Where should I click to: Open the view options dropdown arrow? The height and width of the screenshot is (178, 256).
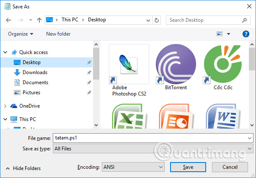[229, 34]
